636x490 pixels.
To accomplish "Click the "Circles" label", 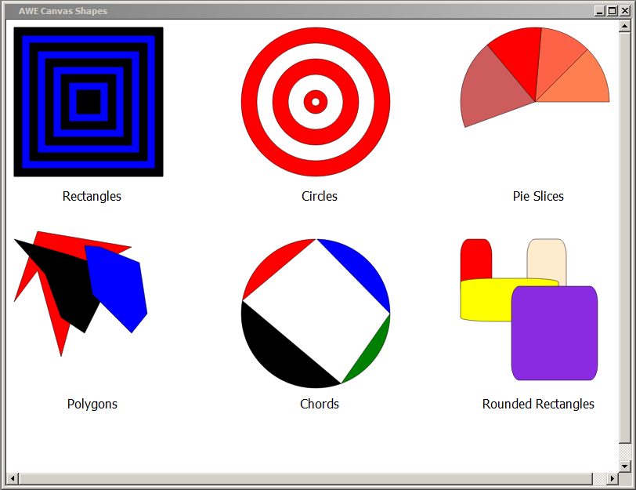I will [320, 196].
